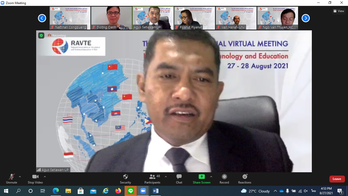Expand the arrow next to Participants
348x196 pixels.
(166, 177)
